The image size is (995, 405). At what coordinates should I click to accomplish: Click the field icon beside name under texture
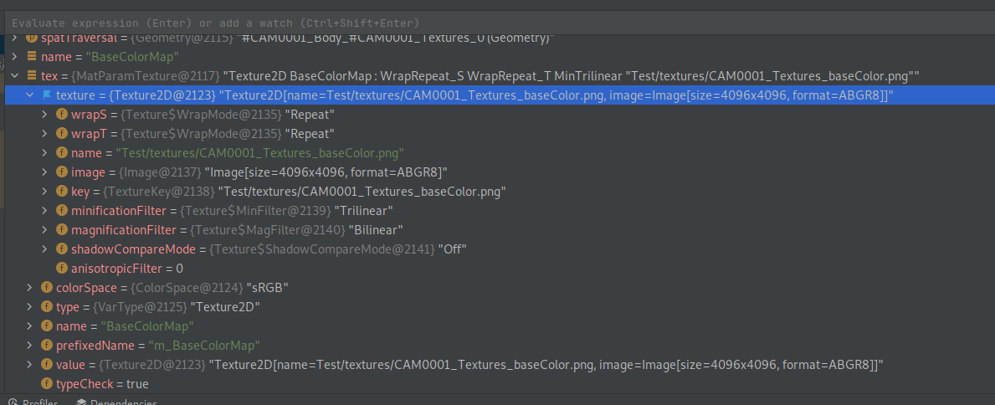point(62,152)
